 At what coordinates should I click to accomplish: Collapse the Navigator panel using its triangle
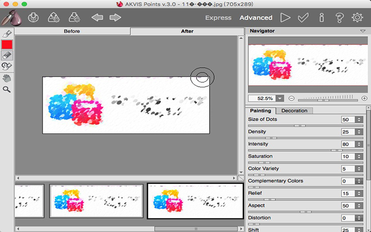[363, 31]
